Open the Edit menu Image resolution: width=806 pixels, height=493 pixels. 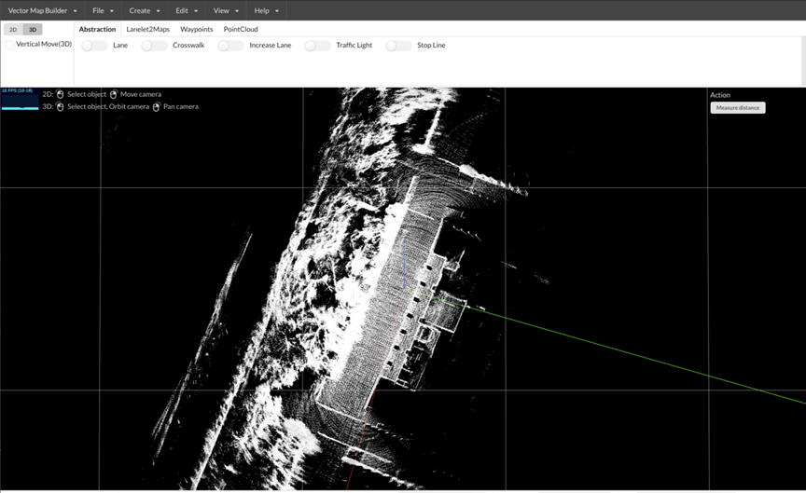(x=187, y=10)
